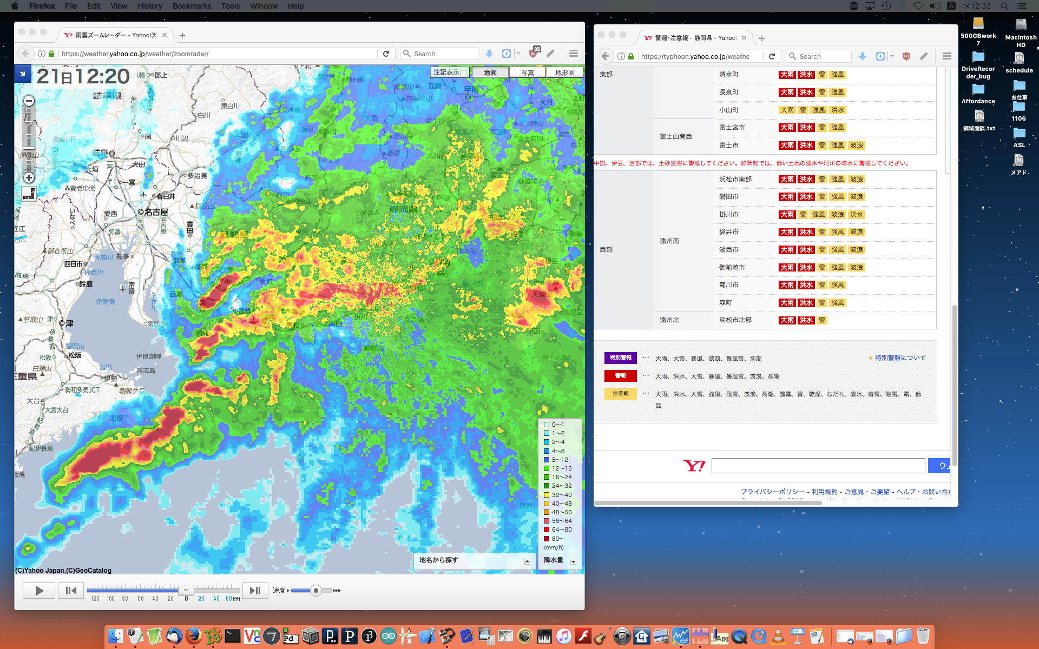This screenshot has width=1039, height=649.
Task: Click the back arrow in the typhoon window
Action: (605, 56)
